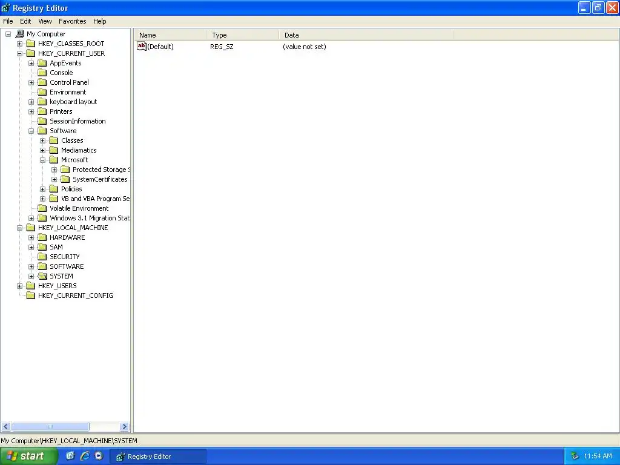Click the string value icon beside (Default)
Image resolution: width=620 pixels, height=465 pixels.
coord(142,46)
